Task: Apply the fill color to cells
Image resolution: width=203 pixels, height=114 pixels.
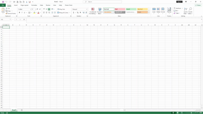Action: tap(34, 13)
